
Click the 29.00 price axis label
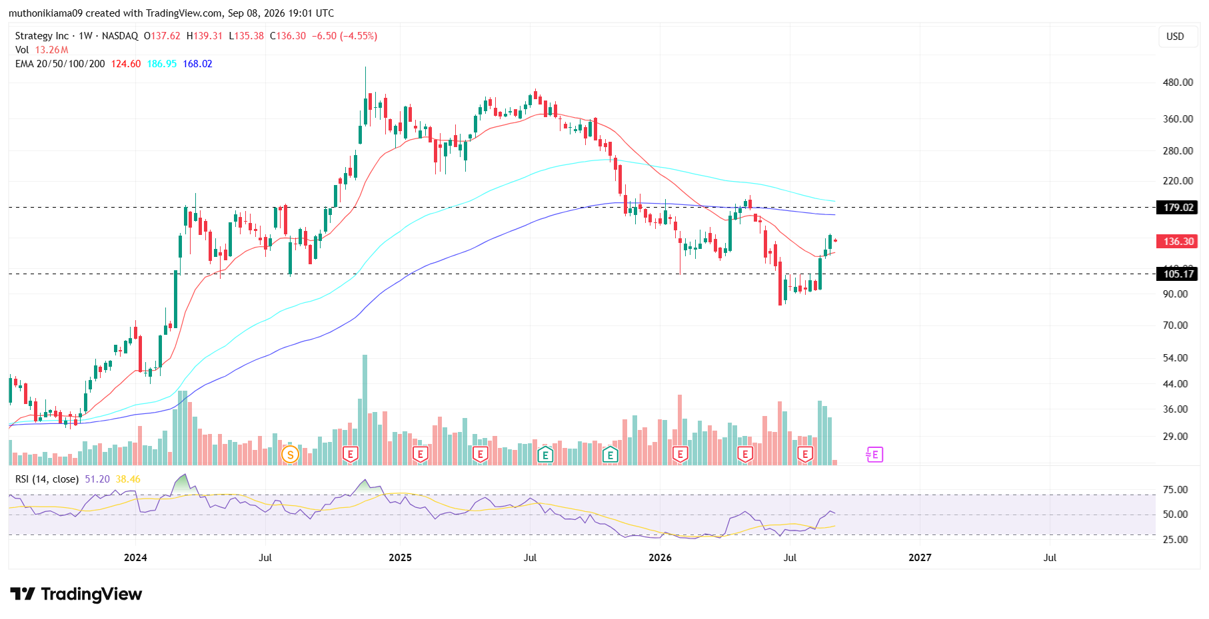pyautogui.click(x=1176, y=437)
